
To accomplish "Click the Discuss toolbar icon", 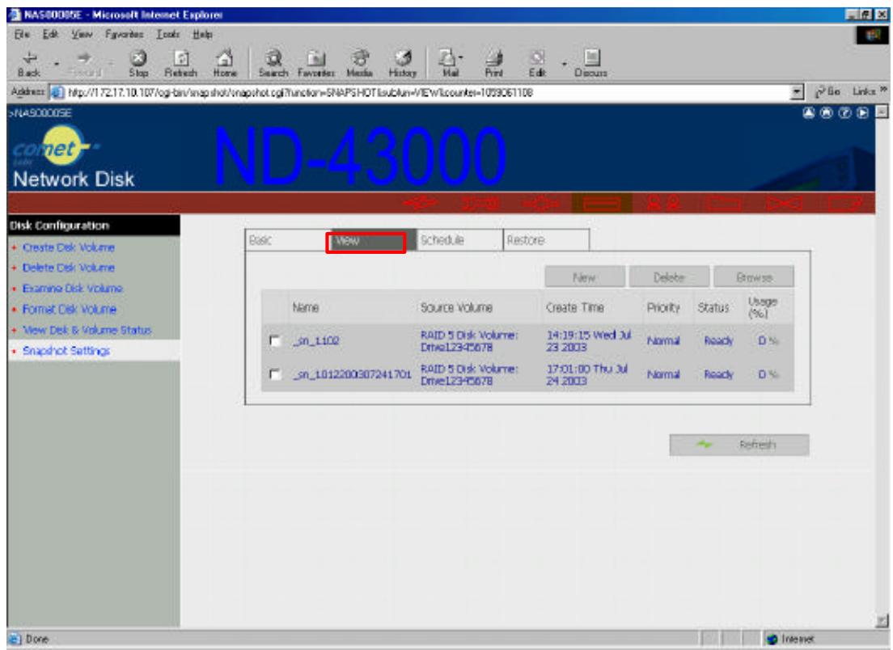I will (x=591, y=64).
